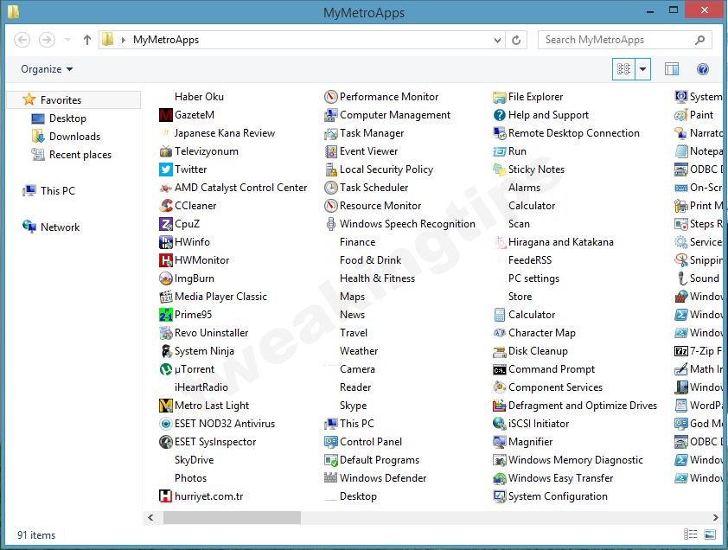Click the µTorrent icon

tap(166, 369)
